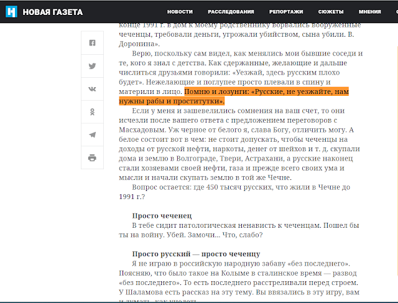Click paragraph starting 'Если у меня и зашевелились'
The height and width of the screenshot is (303, 398).
tap(239, 144)
